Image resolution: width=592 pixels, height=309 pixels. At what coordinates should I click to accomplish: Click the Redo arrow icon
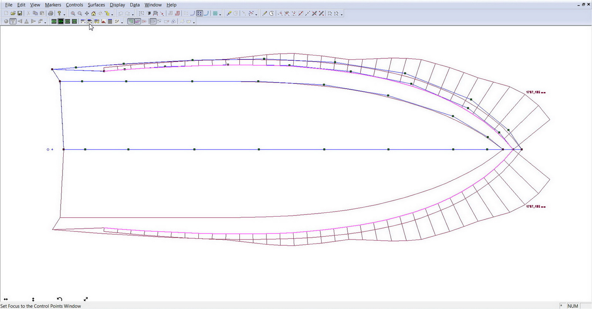click(128, 13)
